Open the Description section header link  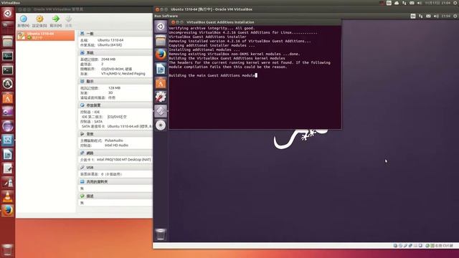click(x=90, y=196)
